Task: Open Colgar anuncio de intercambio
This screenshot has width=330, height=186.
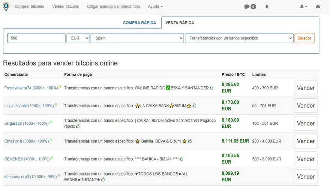Action: (x=113, y=6)
